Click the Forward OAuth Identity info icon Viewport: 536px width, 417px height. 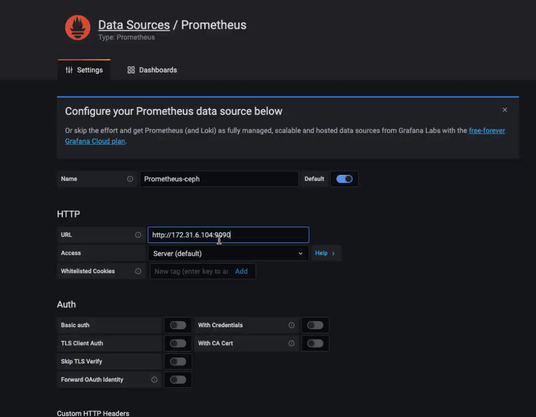pos(154,380)
